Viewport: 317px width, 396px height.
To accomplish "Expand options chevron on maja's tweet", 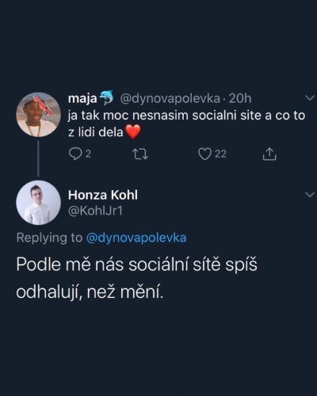I will point(310,98).
